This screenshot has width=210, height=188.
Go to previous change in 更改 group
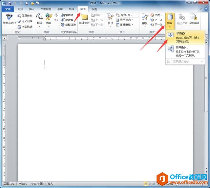coord(157,20)
